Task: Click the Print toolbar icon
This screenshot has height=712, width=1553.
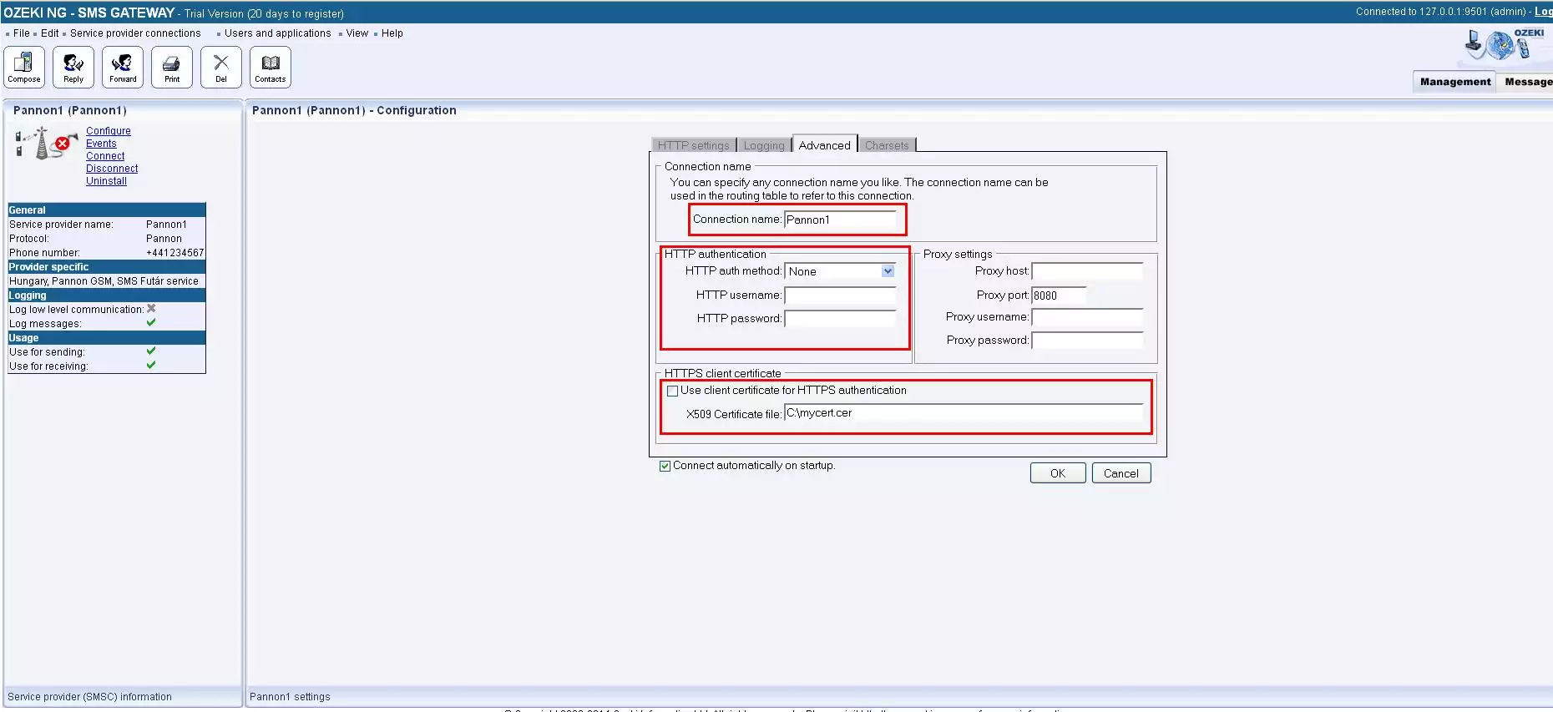Action: point(172,67)
